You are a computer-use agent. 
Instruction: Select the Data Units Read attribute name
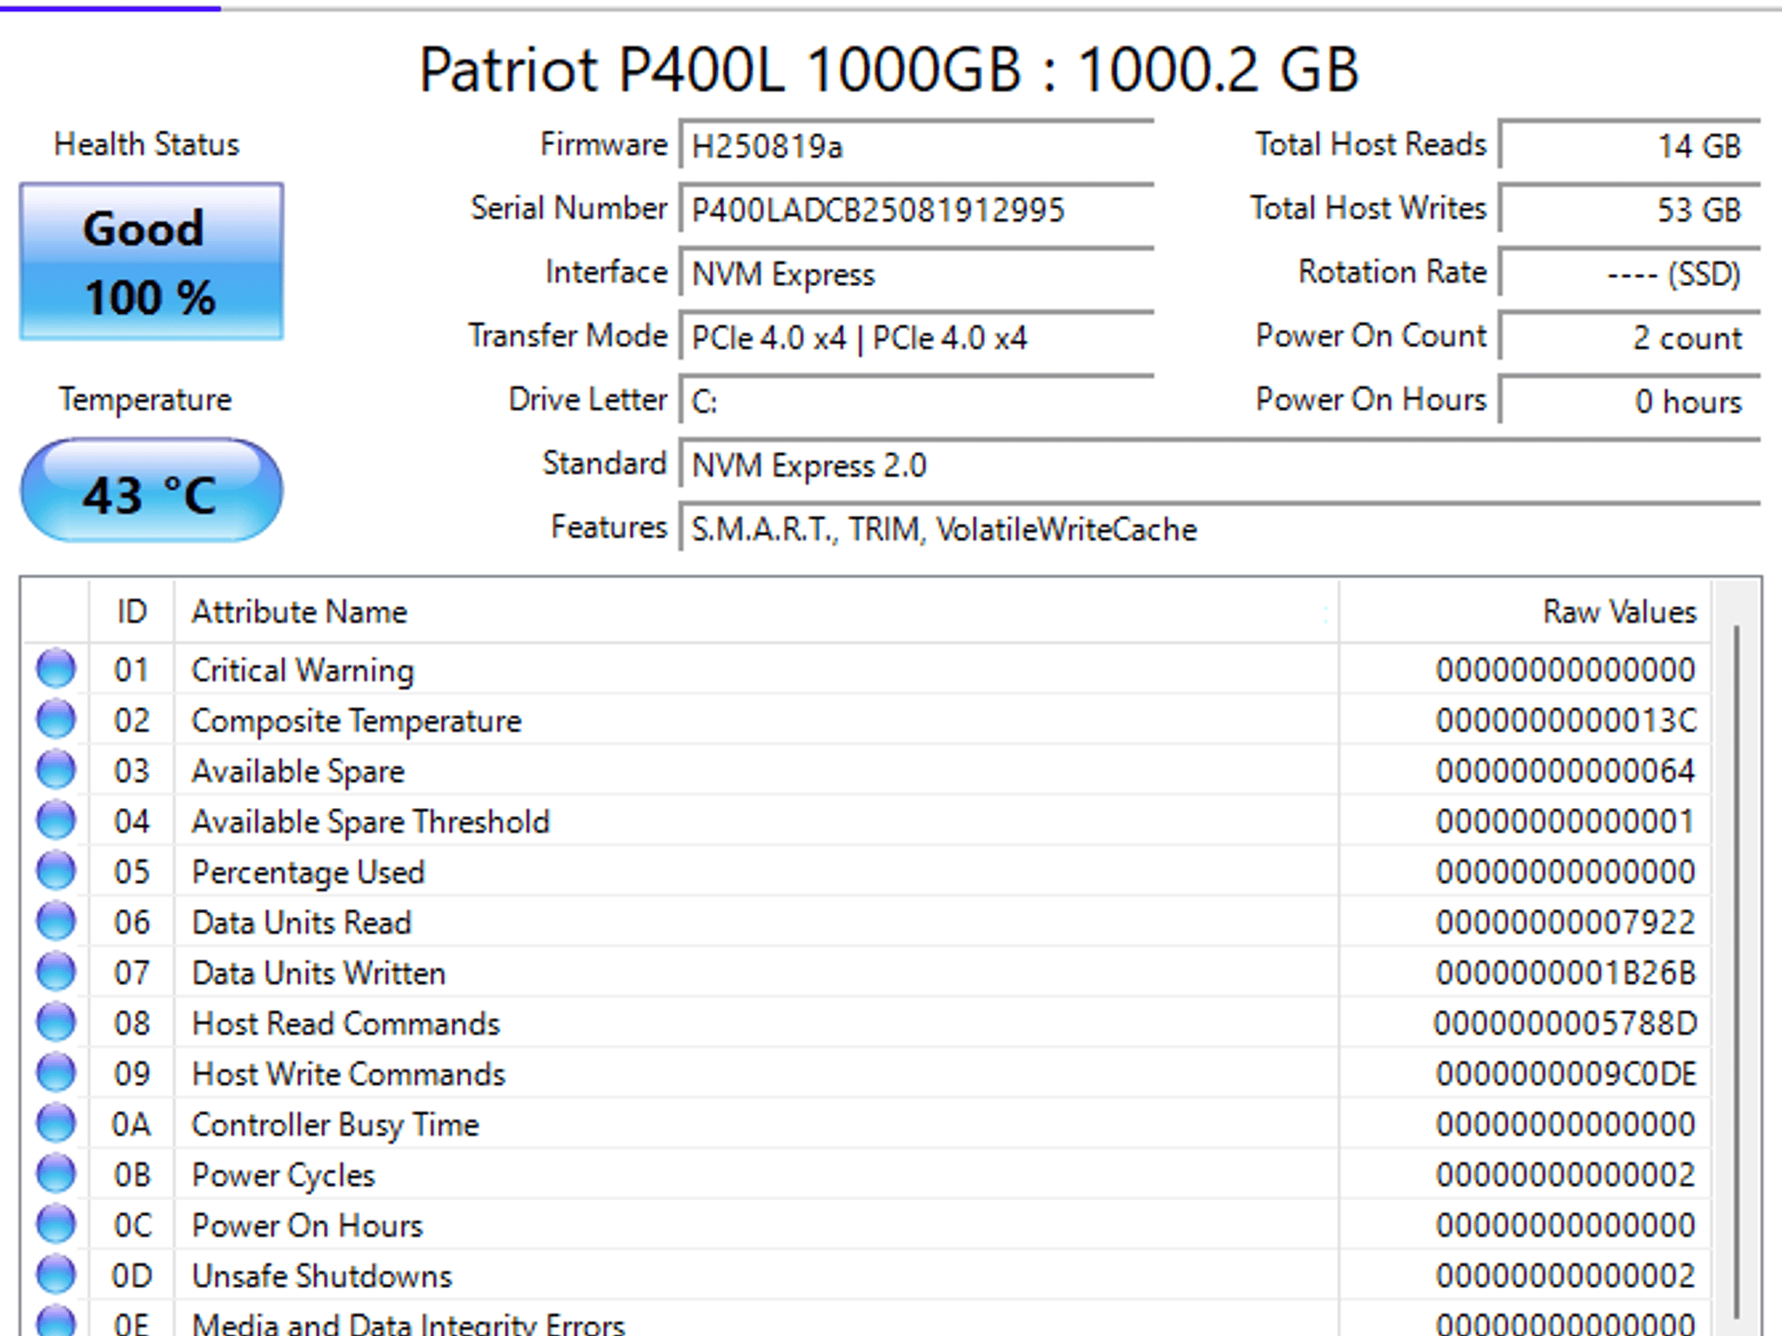pyautogui.click(x=301, y=922)
